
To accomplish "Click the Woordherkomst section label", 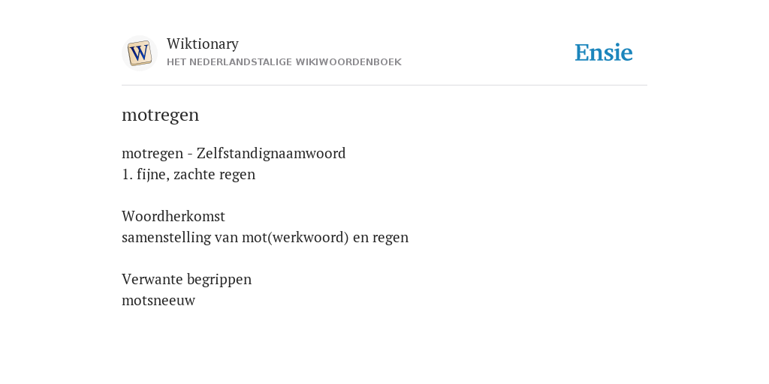I will (x=173, y=217).
